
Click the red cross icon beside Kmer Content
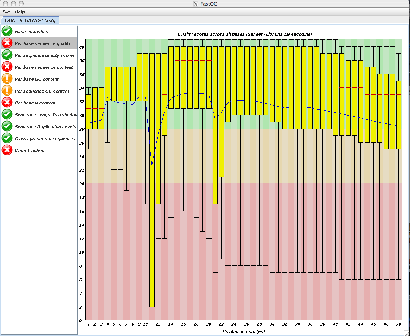[7, 150]
